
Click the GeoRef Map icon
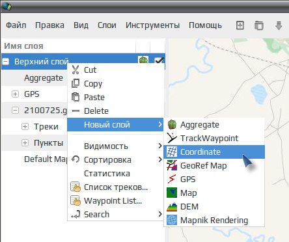[172, 165]
